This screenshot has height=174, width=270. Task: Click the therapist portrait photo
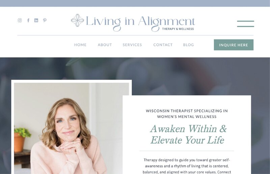point(72,128)
